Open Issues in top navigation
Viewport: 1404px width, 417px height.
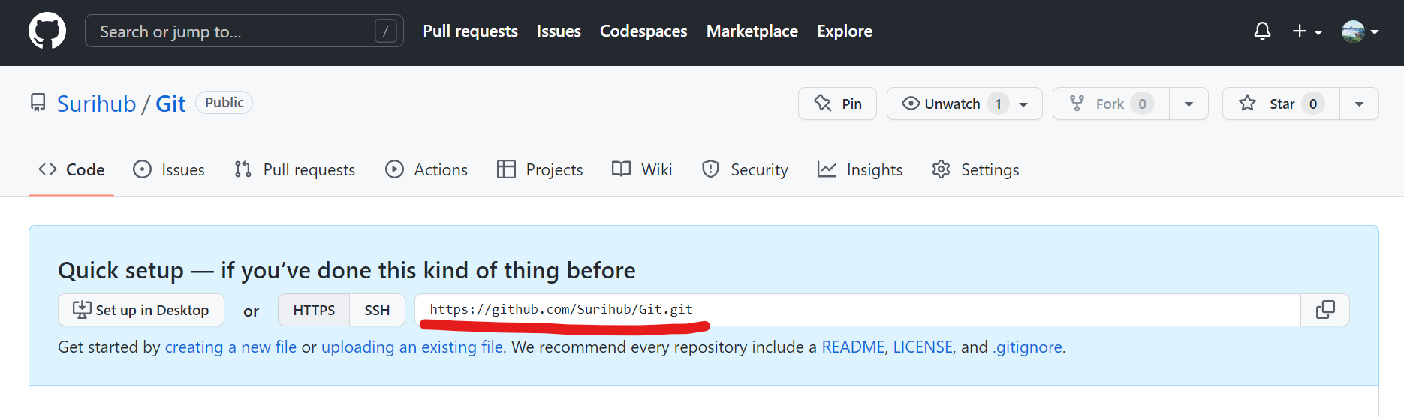pos(559,31)
